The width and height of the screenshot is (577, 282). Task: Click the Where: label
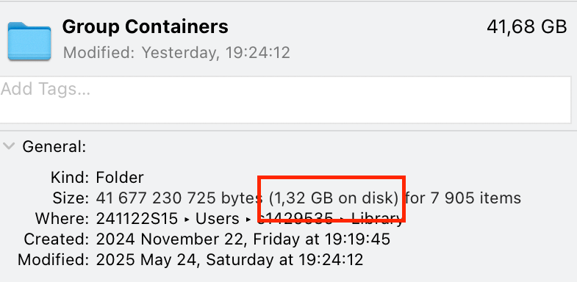click(62, 219)
